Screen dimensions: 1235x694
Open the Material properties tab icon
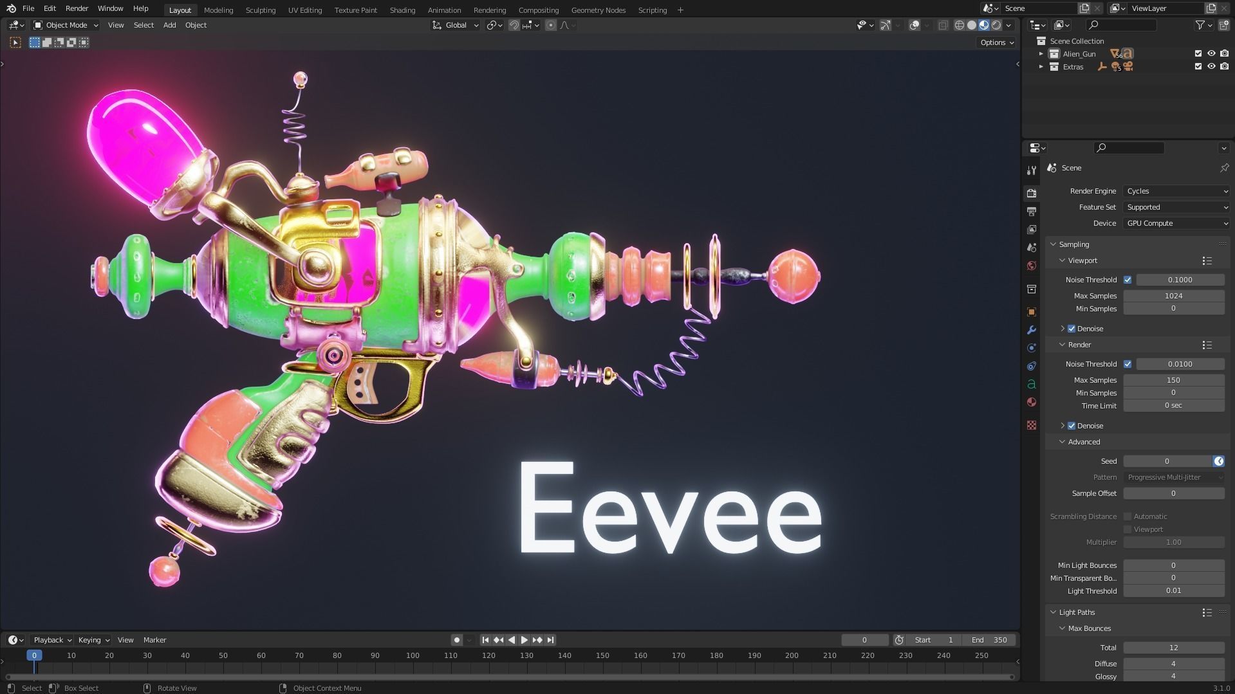pos(1032,402)
